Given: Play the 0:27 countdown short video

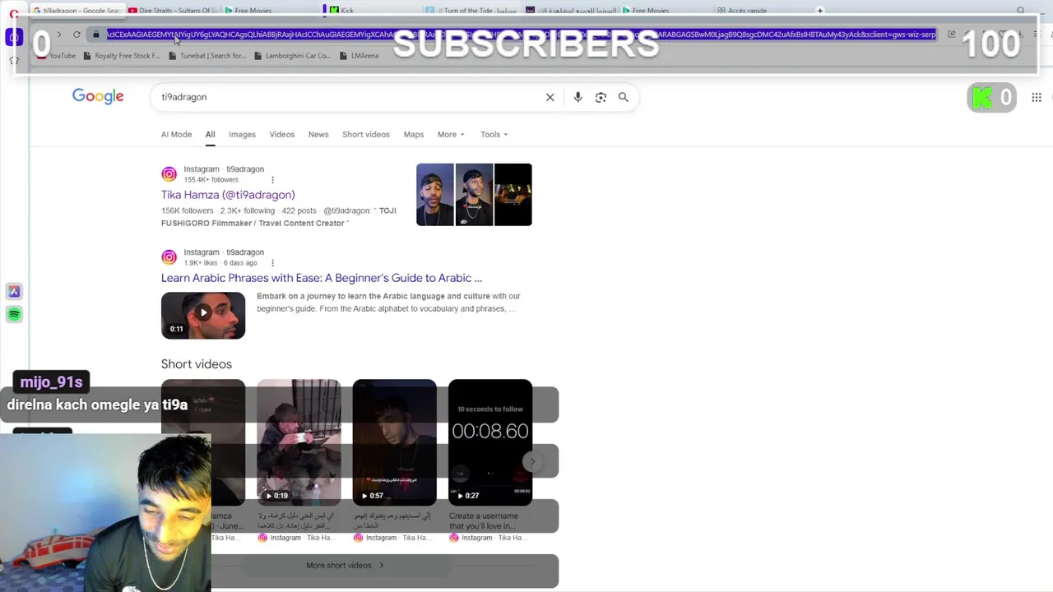Looking at the screenshot, I should pyautogui.click(x=490, y=442).
